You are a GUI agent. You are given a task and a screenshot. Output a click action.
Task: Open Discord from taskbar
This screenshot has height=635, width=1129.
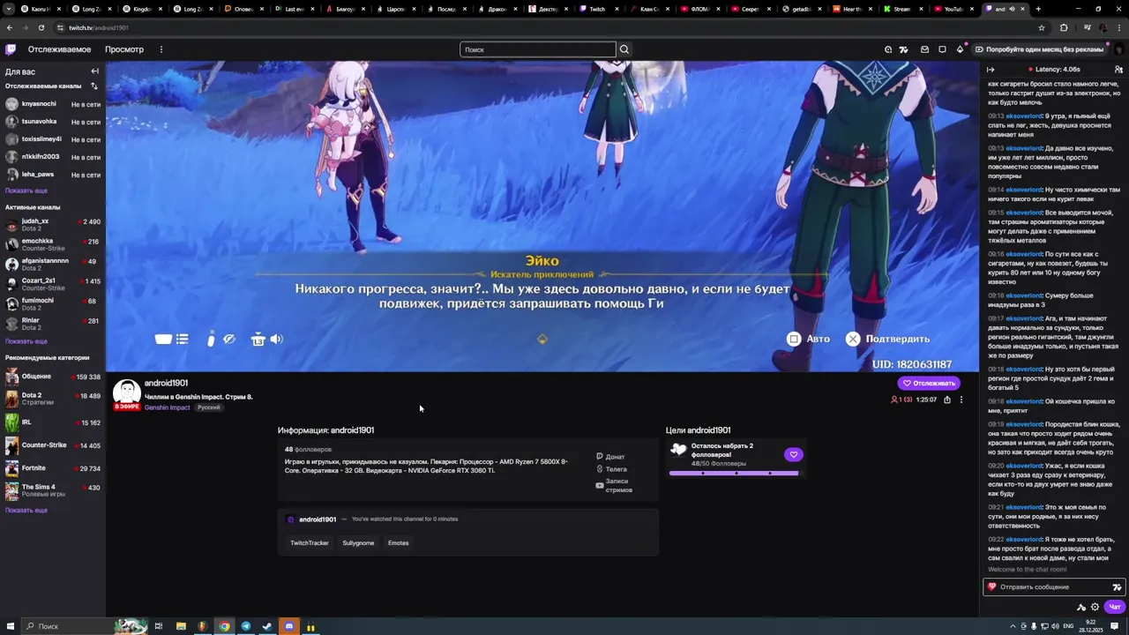click(x=289, y=626)
